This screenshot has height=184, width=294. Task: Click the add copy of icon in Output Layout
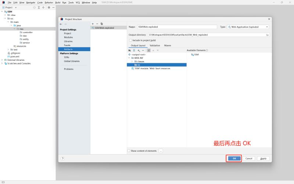tap(139, 50)
